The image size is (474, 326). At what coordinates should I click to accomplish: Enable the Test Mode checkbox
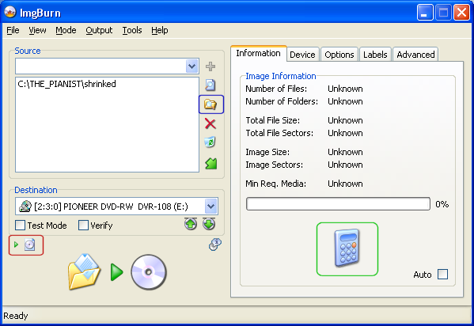21,226
